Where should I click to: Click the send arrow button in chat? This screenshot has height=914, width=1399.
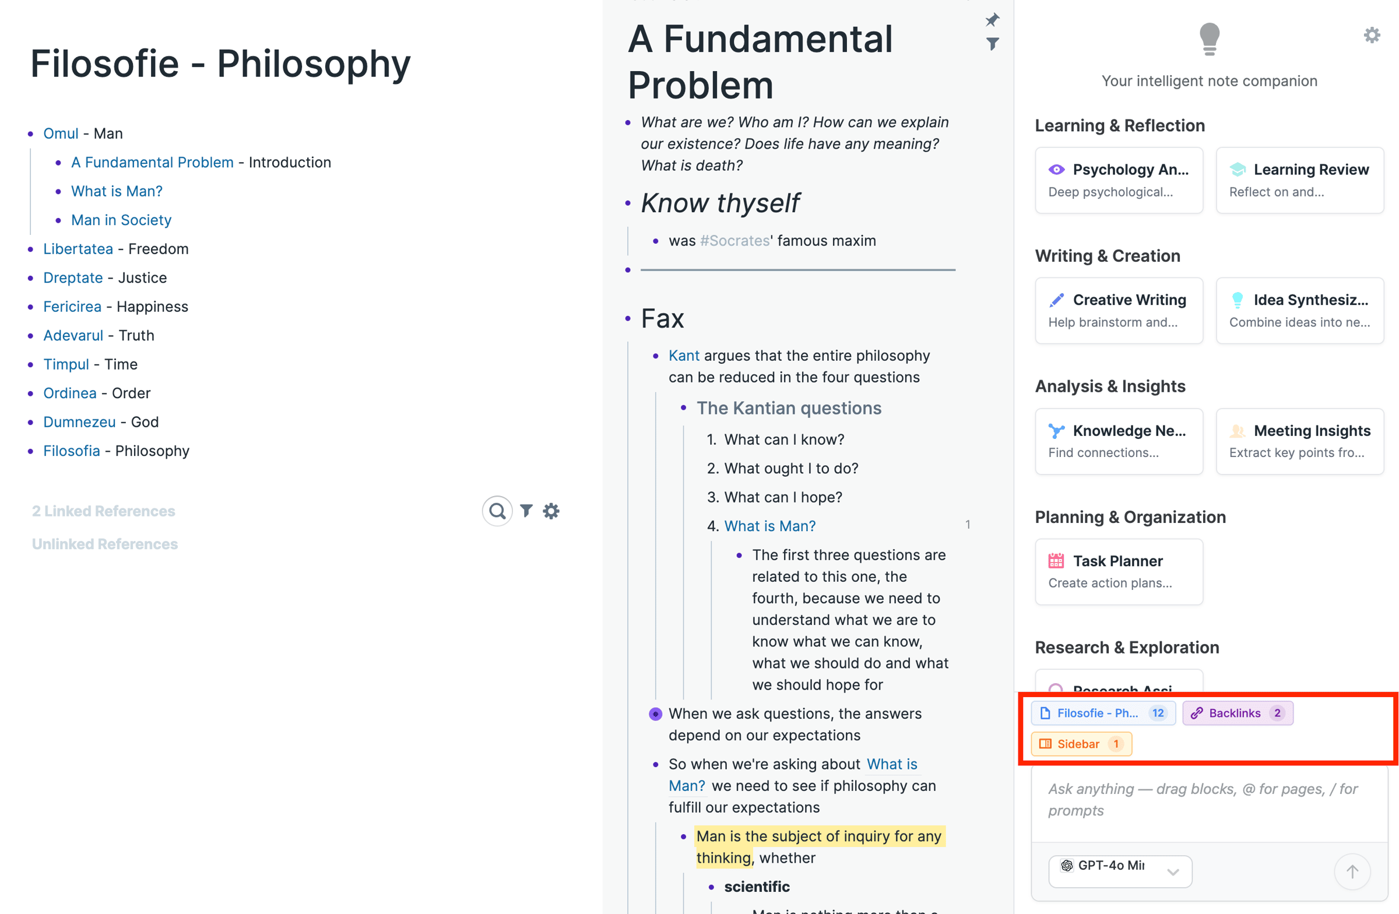[1352, 871]
